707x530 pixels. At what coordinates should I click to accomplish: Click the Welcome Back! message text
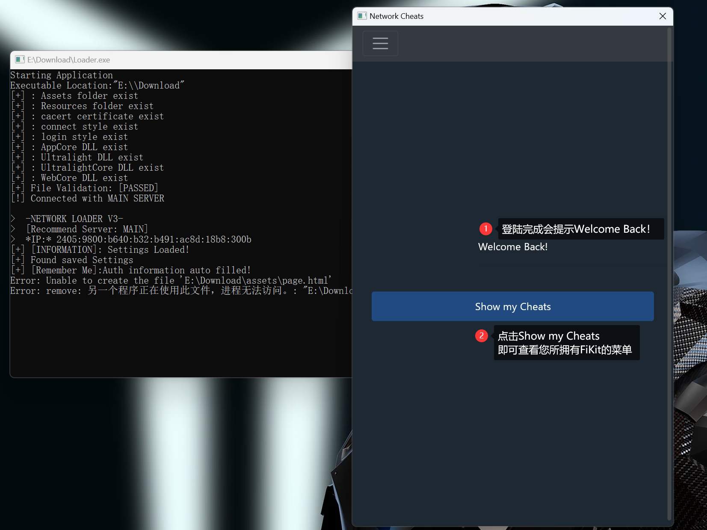(512, 247)
